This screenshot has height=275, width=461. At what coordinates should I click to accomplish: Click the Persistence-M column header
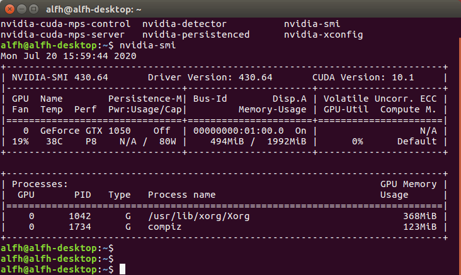pyautogui.click(x=145, y=99)
